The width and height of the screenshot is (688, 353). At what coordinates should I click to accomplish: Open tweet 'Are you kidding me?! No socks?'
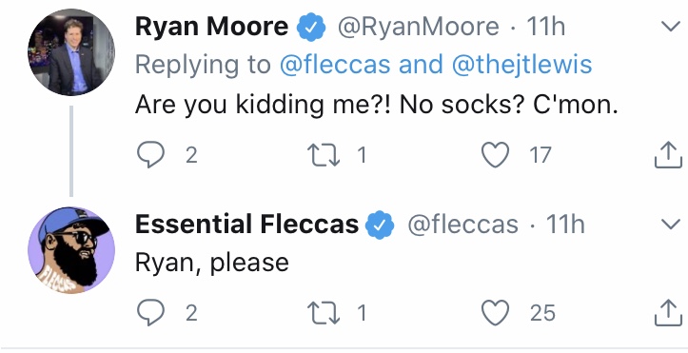[377, 105]
